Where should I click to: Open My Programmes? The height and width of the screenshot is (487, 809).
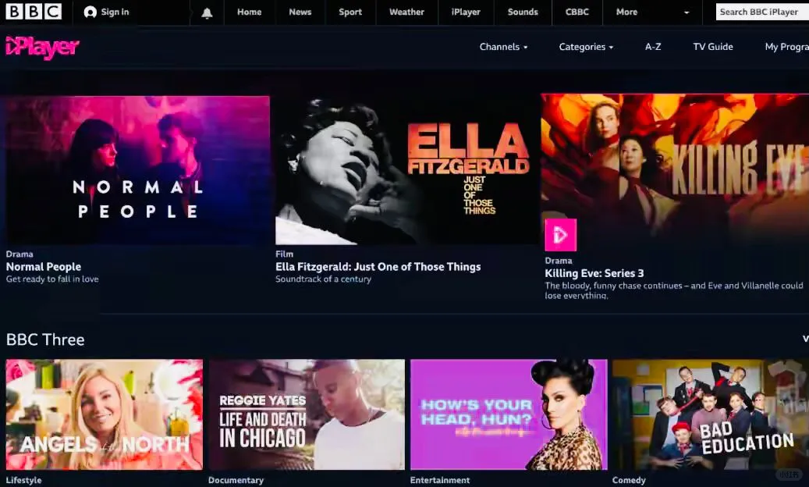tap(787, 47)
